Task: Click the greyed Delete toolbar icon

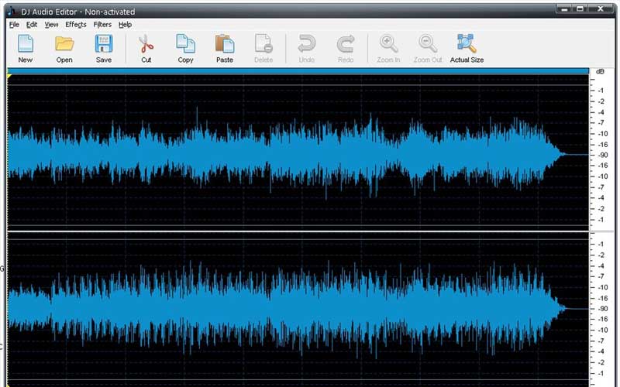Action: pos(263,44)
